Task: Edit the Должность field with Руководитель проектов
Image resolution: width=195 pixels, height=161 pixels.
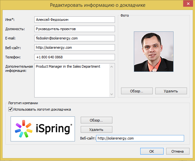Action: click(x=75, y=29)
